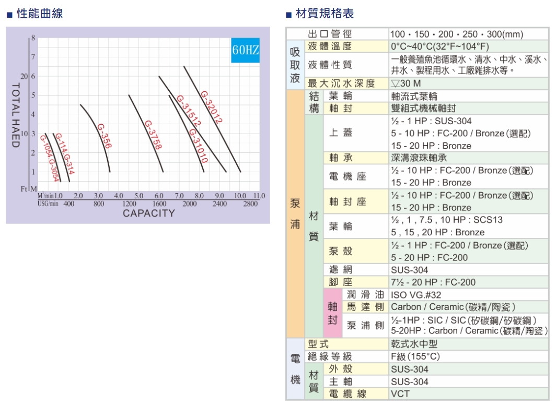Click the orange 泵浦 category cell

(x=295, y=214)
